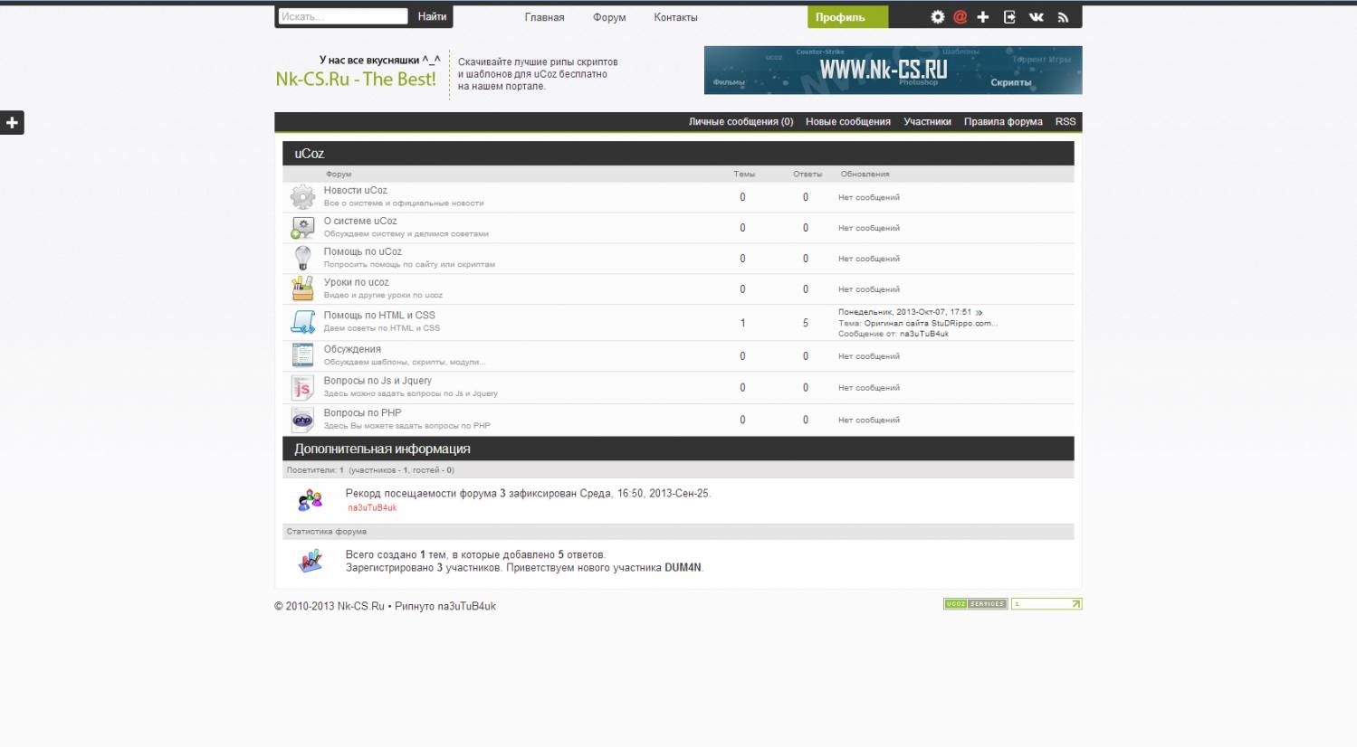
Task: Open Личные сообщения (0)
Action: (x=741, y=122)
